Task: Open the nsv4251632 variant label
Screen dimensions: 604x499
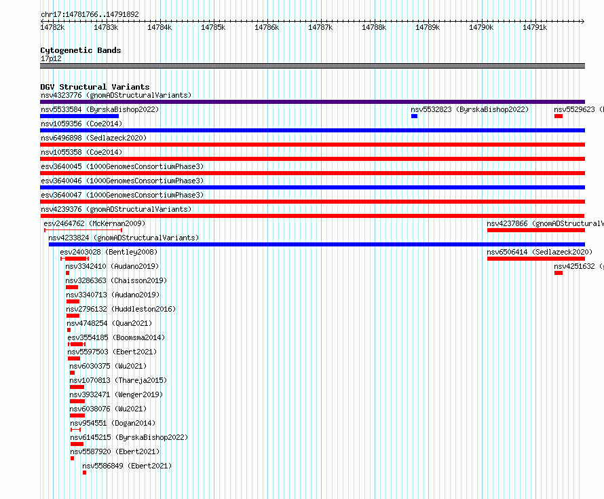Action: click(x=579, y=266)
